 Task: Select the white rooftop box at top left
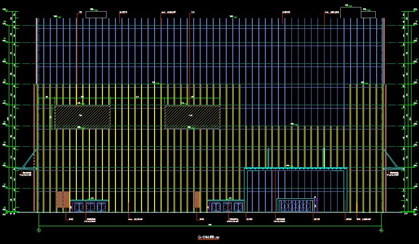coord(97,14)
